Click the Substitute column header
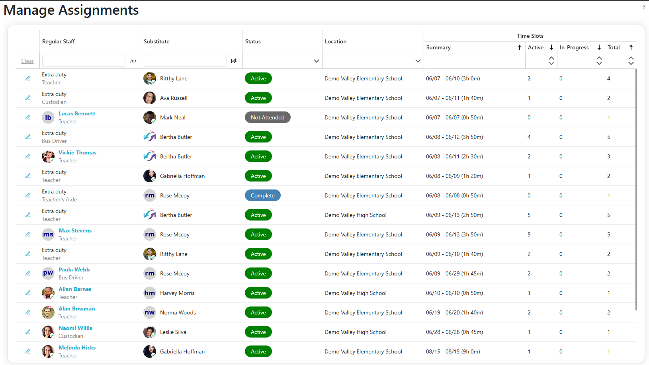 156,41
